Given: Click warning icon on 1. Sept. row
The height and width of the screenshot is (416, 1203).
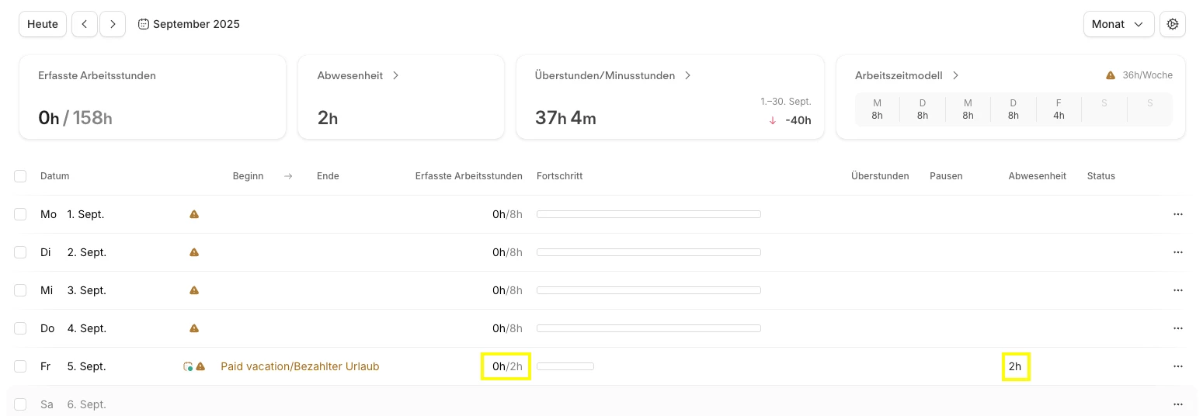Looking at the screenshot, I should pyautogui.click(x=194, y=214).
